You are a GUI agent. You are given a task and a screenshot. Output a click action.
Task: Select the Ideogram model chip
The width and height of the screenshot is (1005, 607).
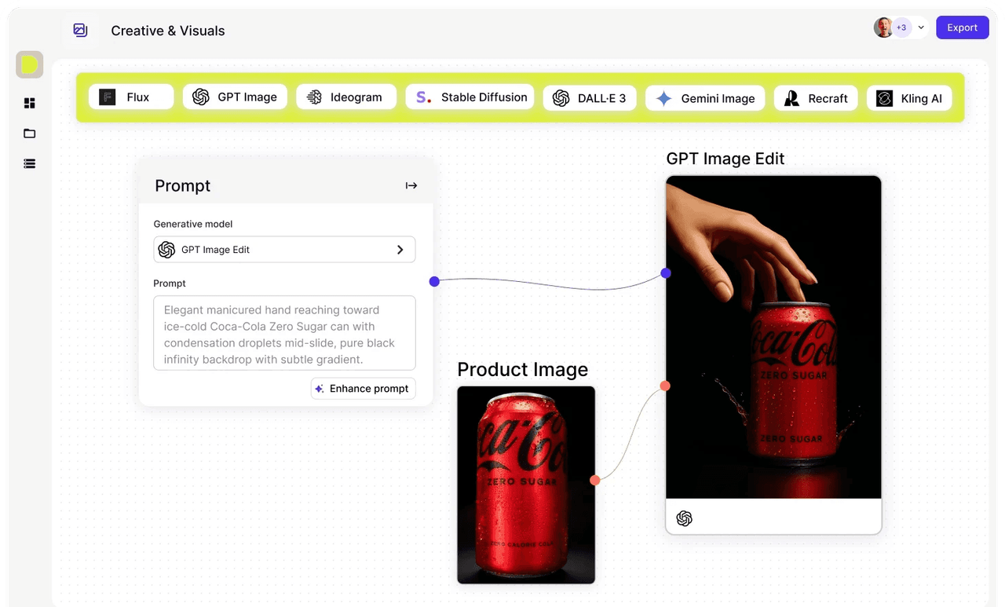click(346, 97)
